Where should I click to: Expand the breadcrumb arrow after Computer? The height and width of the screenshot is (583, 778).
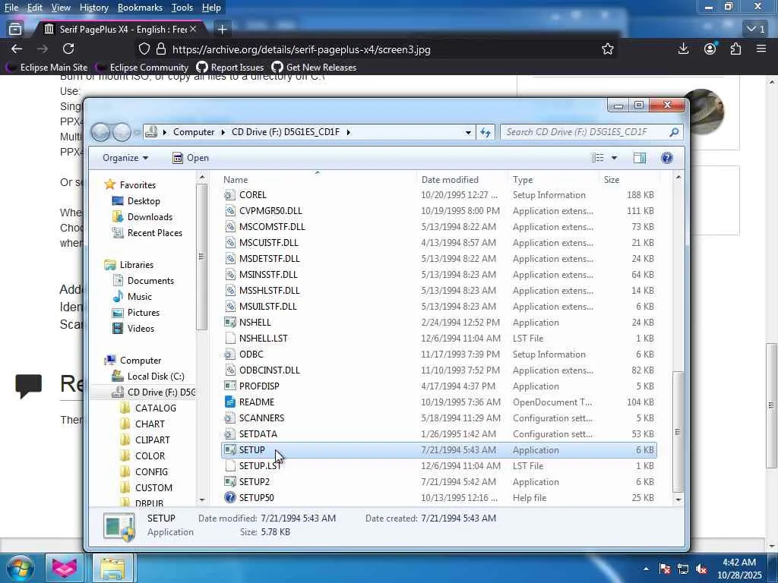click(x=223, y=132)
